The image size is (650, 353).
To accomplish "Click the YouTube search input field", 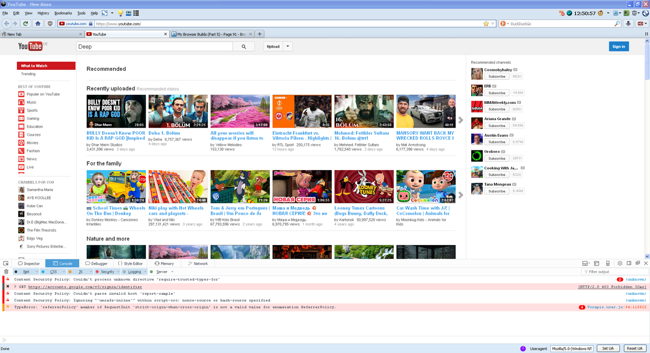I will pyautogui.click(x=154, y=47).
